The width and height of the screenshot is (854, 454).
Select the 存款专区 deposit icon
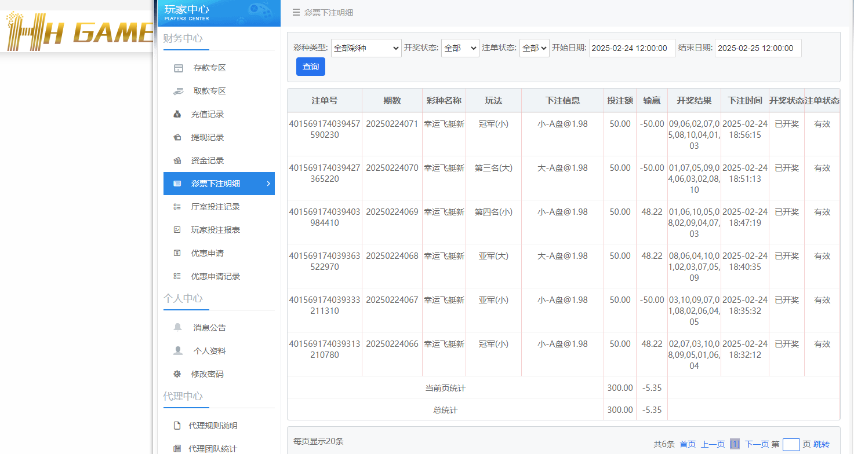coord(177,68)
